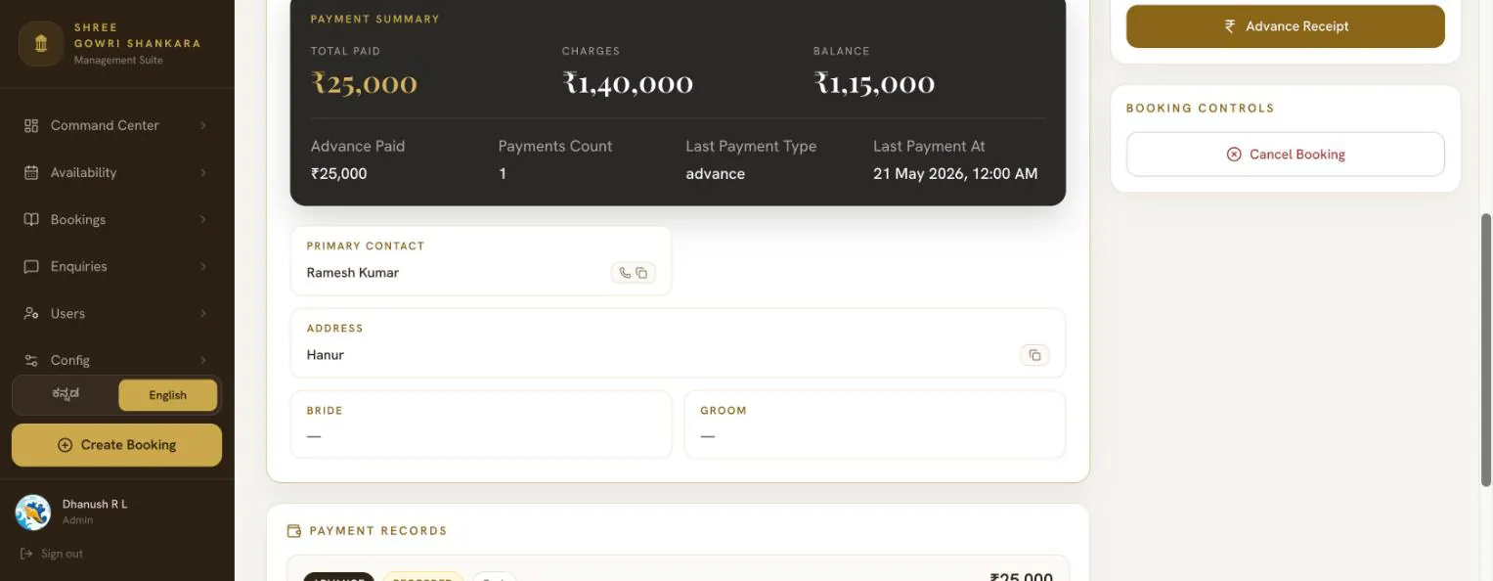Screen dimensions: 1493x581
Task: Click the Groom field card
Action: [x=874, y=425]
